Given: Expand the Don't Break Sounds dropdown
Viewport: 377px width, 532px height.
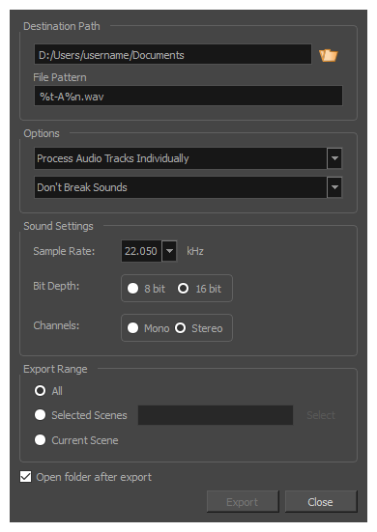Looking at the screenshot, I should click(334, 187).
